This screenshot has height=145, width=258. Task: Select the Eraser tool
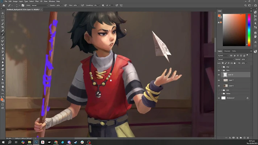[x=3, y=55]
